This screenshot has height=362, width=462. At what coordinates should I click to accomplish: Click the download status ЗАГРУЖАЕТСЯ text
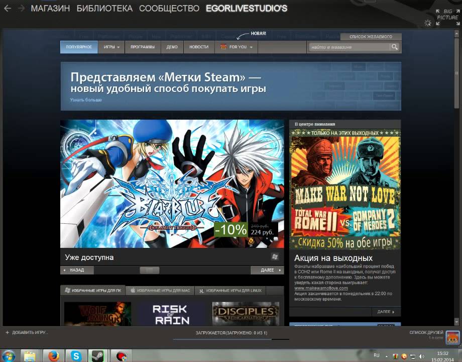click(x=232, y=333)
